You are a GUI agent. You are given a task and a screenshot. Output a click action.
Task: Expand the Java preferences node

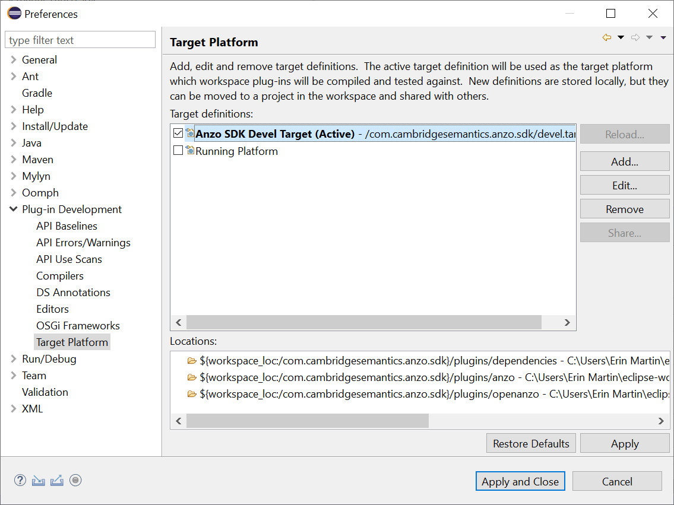(x=13, y=143)
